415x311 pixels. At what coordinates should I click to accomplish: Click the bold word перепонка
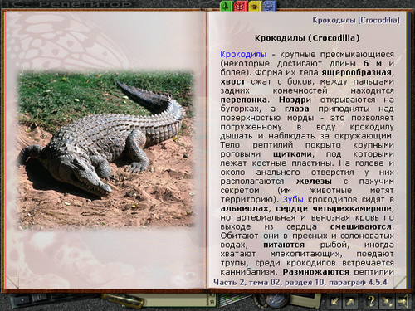pyautogui.click(x=244, y=100)
